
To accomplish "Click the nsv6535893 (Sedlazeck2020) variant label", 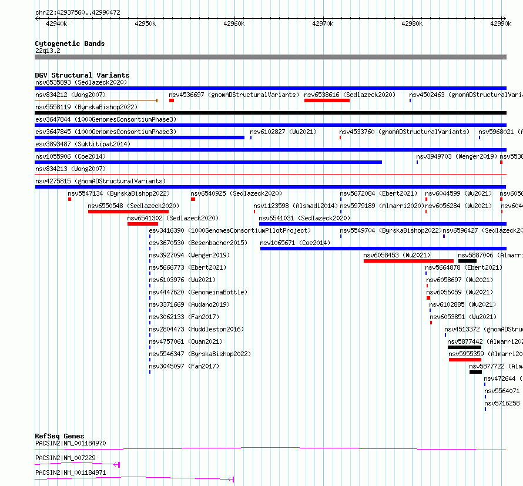I will (81, 82).
